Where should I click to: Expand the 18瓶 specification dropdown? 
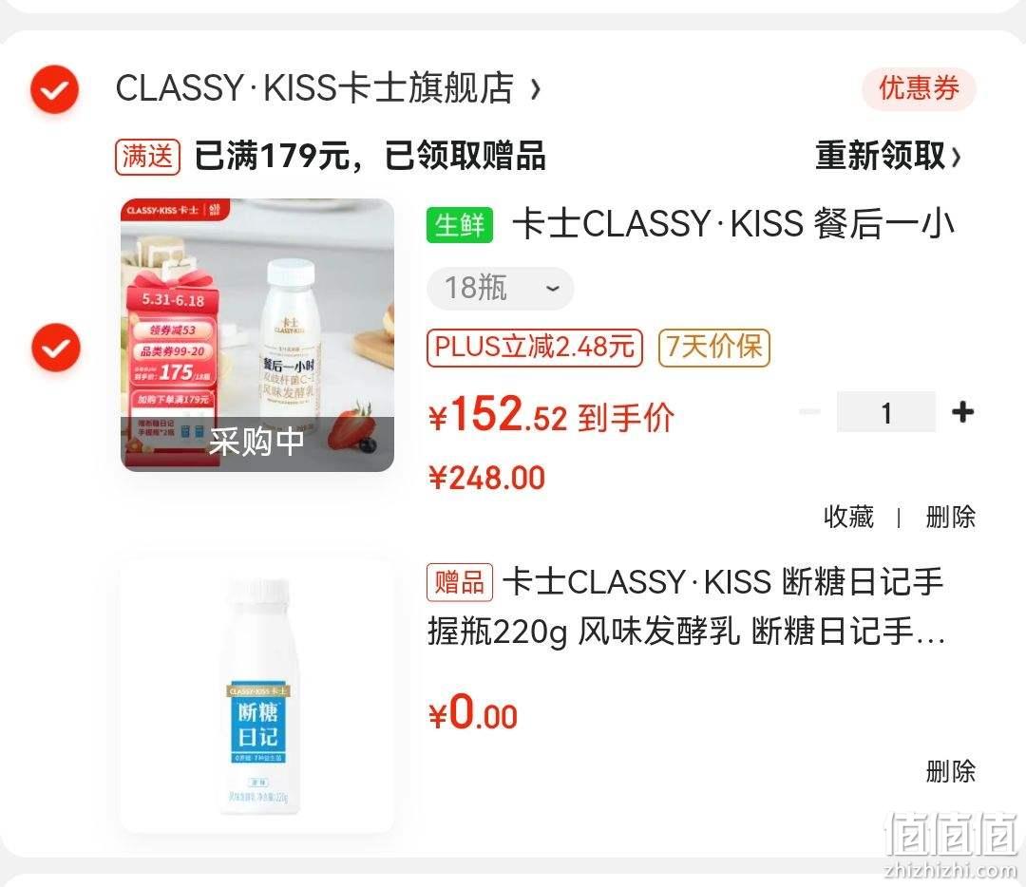tap(500, 288)
